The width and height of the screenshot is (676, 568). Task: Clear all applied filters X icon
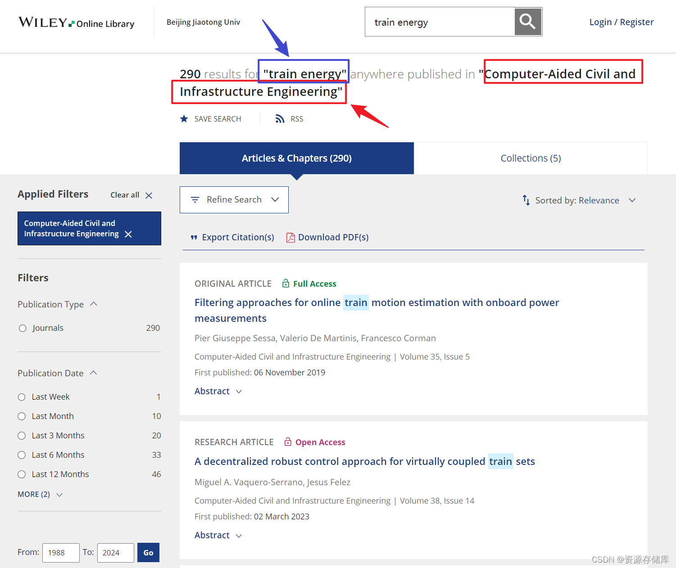pyautogui.click(x=149, y=195)
